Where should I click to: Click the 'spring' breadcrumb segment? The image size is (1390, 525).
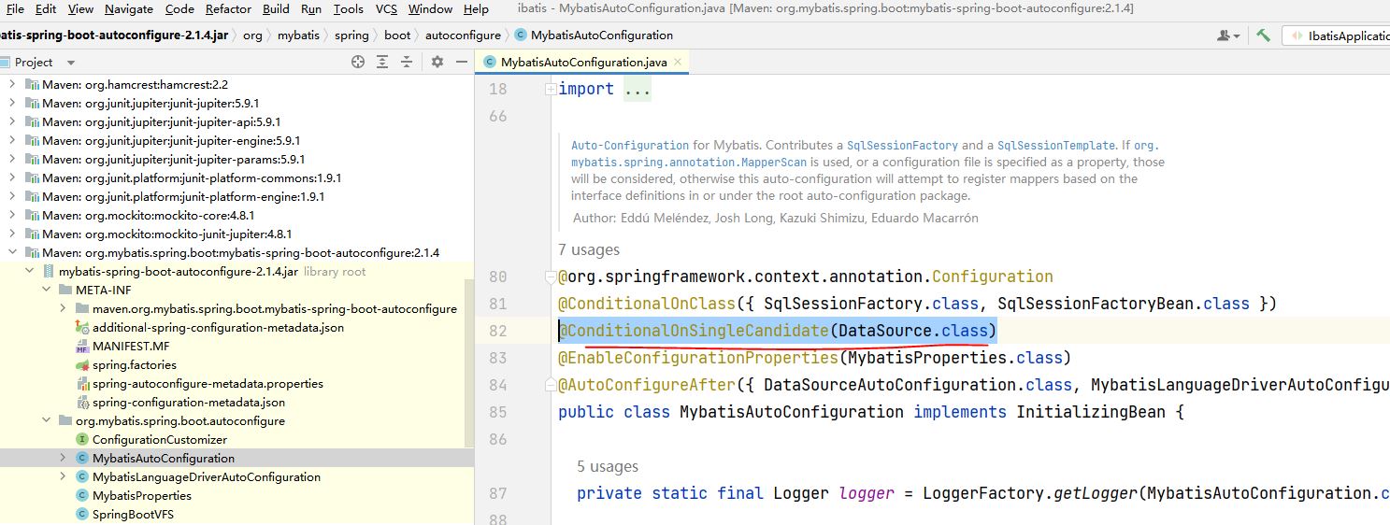351,35
